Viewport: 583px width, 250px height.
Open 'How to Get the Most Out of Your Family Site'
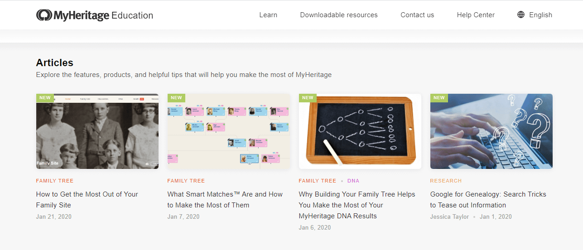(x=87, y=200)
